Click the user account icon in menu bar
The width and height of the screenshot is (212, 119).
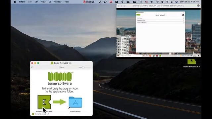(x=162, y=2)
